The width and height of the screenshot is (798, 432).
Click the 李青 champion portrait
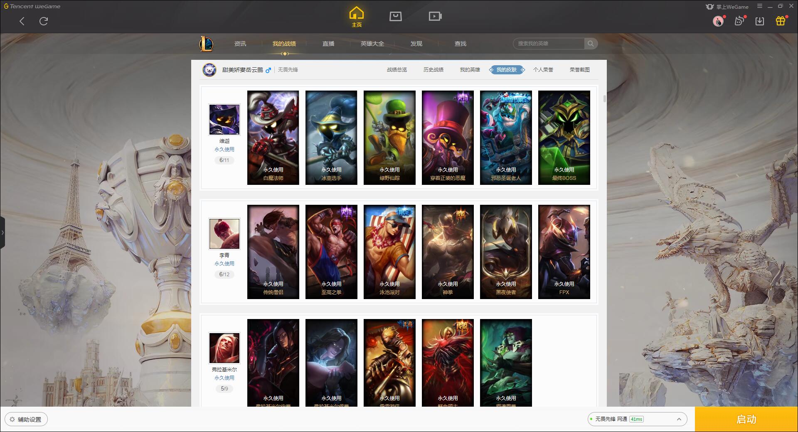click(224, 234)
